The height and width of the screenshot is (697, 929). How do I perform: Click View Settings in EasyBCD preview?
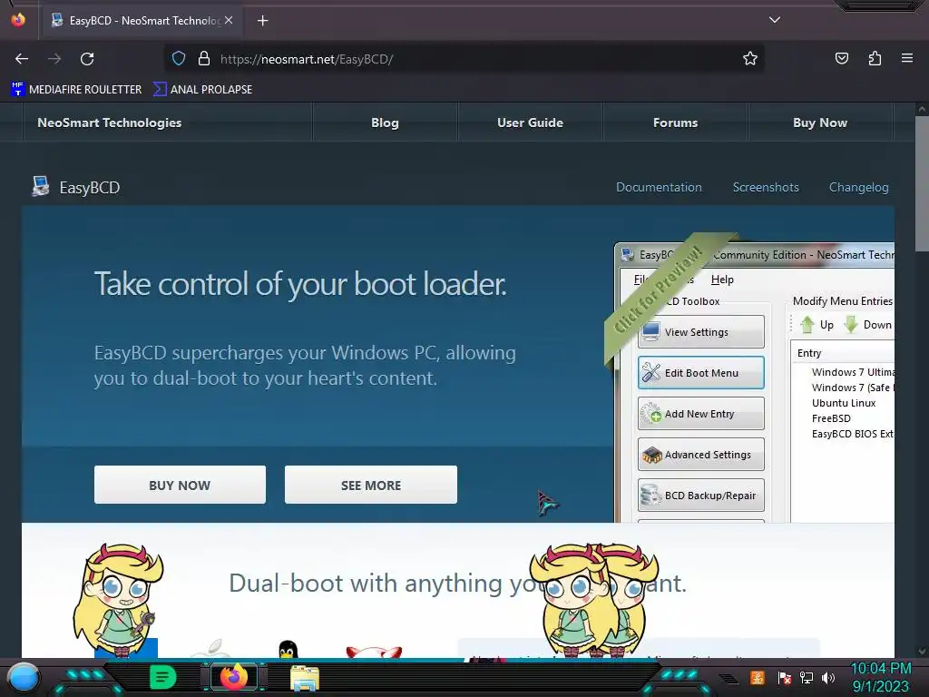(x=701, y=332)
